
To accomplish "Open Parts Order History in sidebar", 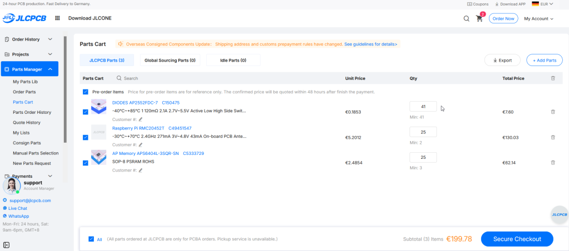I will pos(32,112).
